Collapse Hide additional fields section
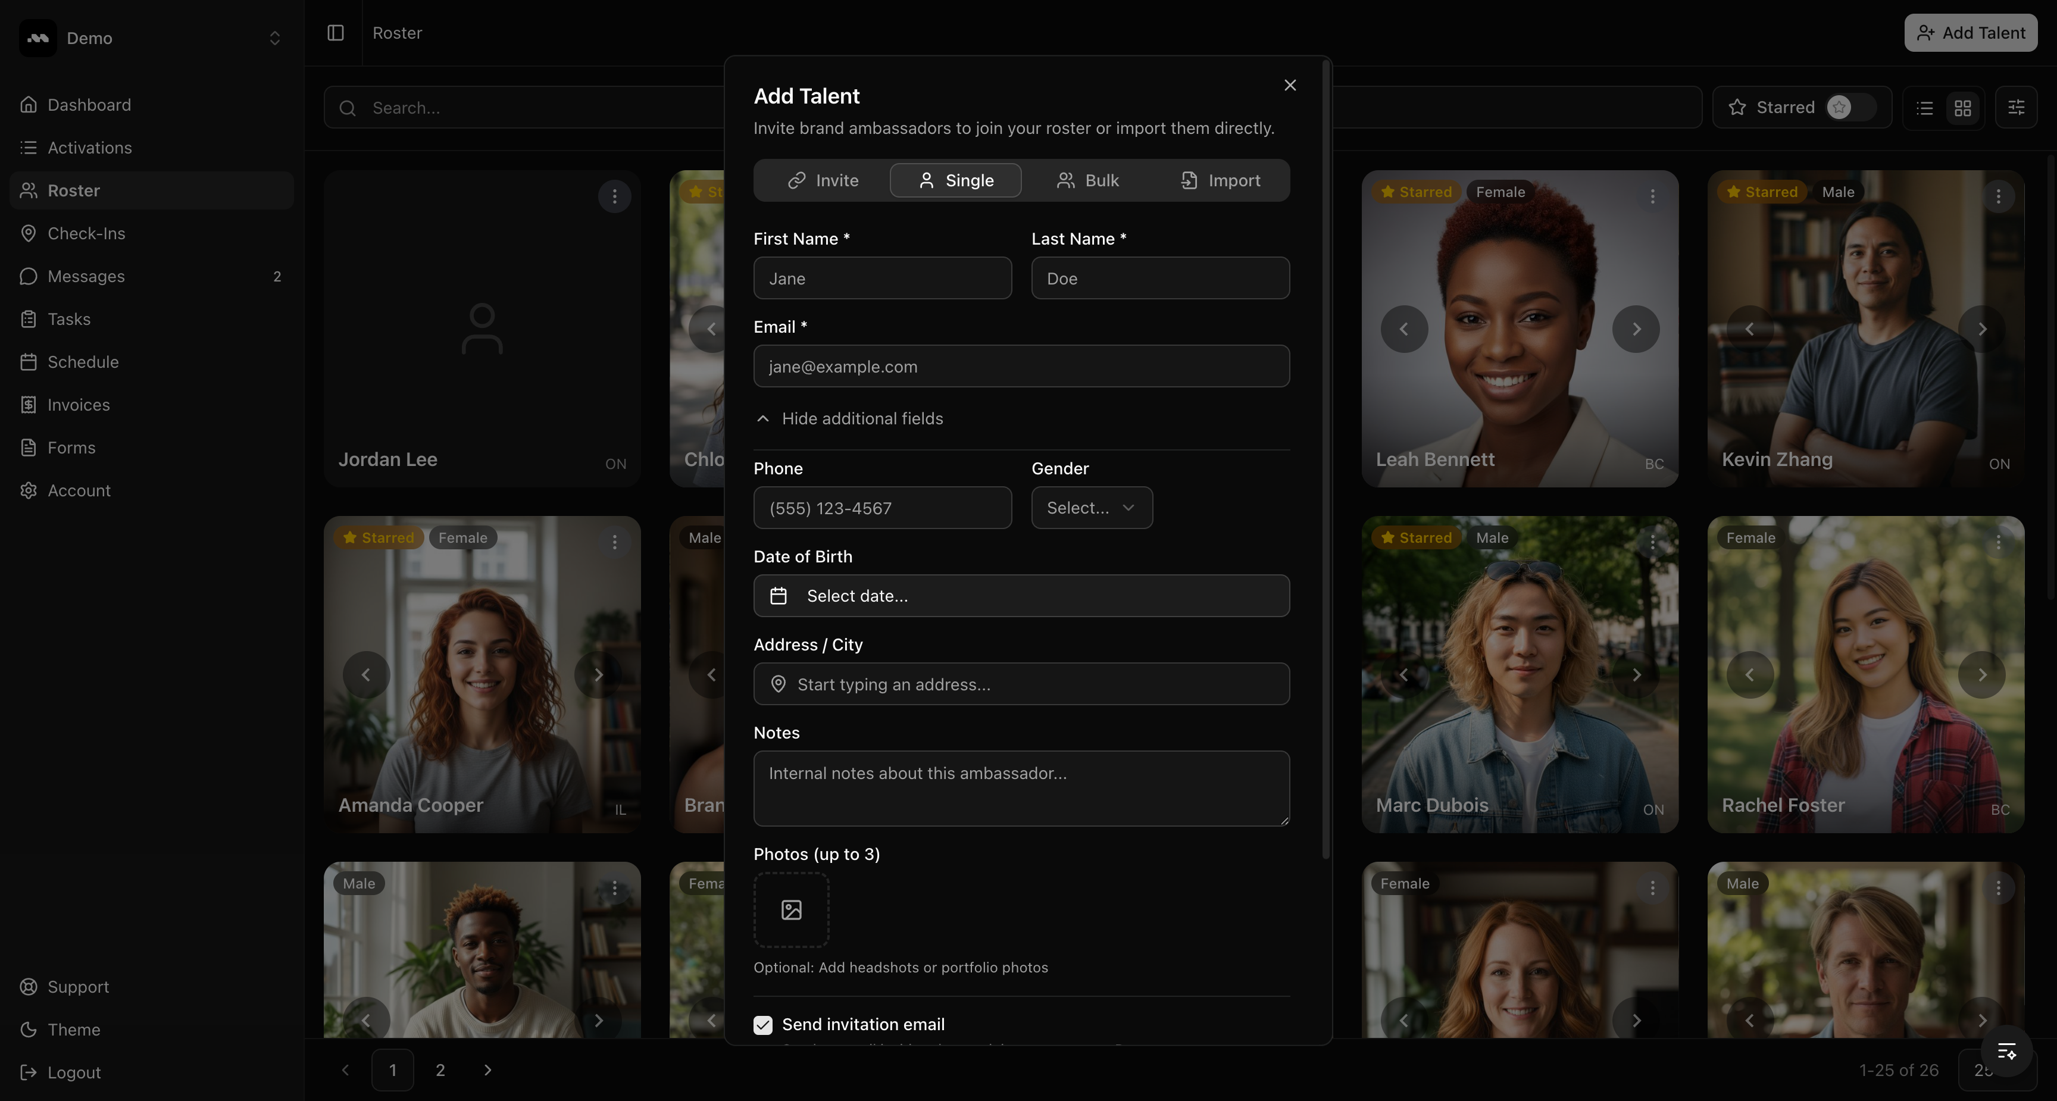The image size is (2057, 1101). pyautogui.click(x=849, y=418)
